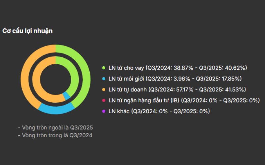Click the orange legend dot for proprietary trading
The image size is (265, 165).
pyautogui.click(x=104, y=89)
